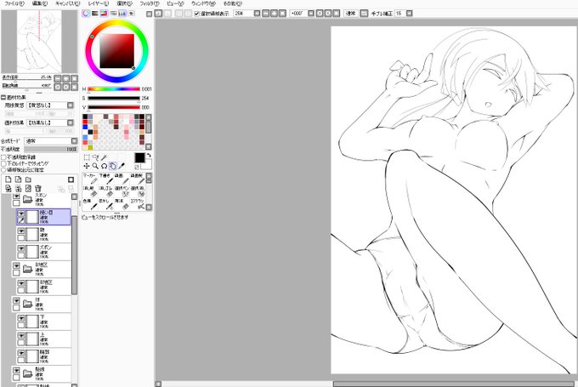Open the ウィンドウ menu

pyautogui.click(x=203, y=3)
